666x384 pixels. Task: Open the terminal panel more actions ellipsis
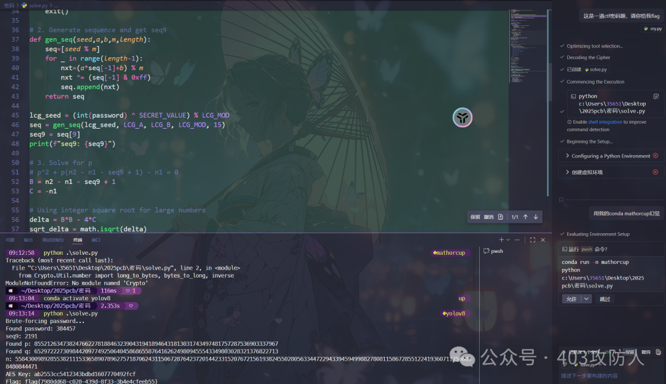[x=517, y=240]
